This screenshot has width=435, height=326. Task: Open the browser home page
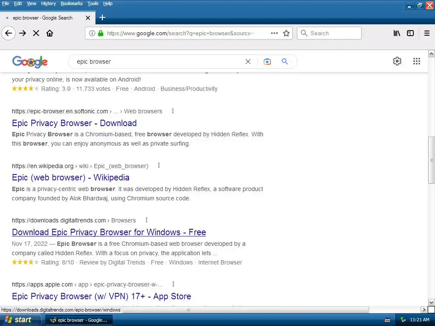click(50, 33)
